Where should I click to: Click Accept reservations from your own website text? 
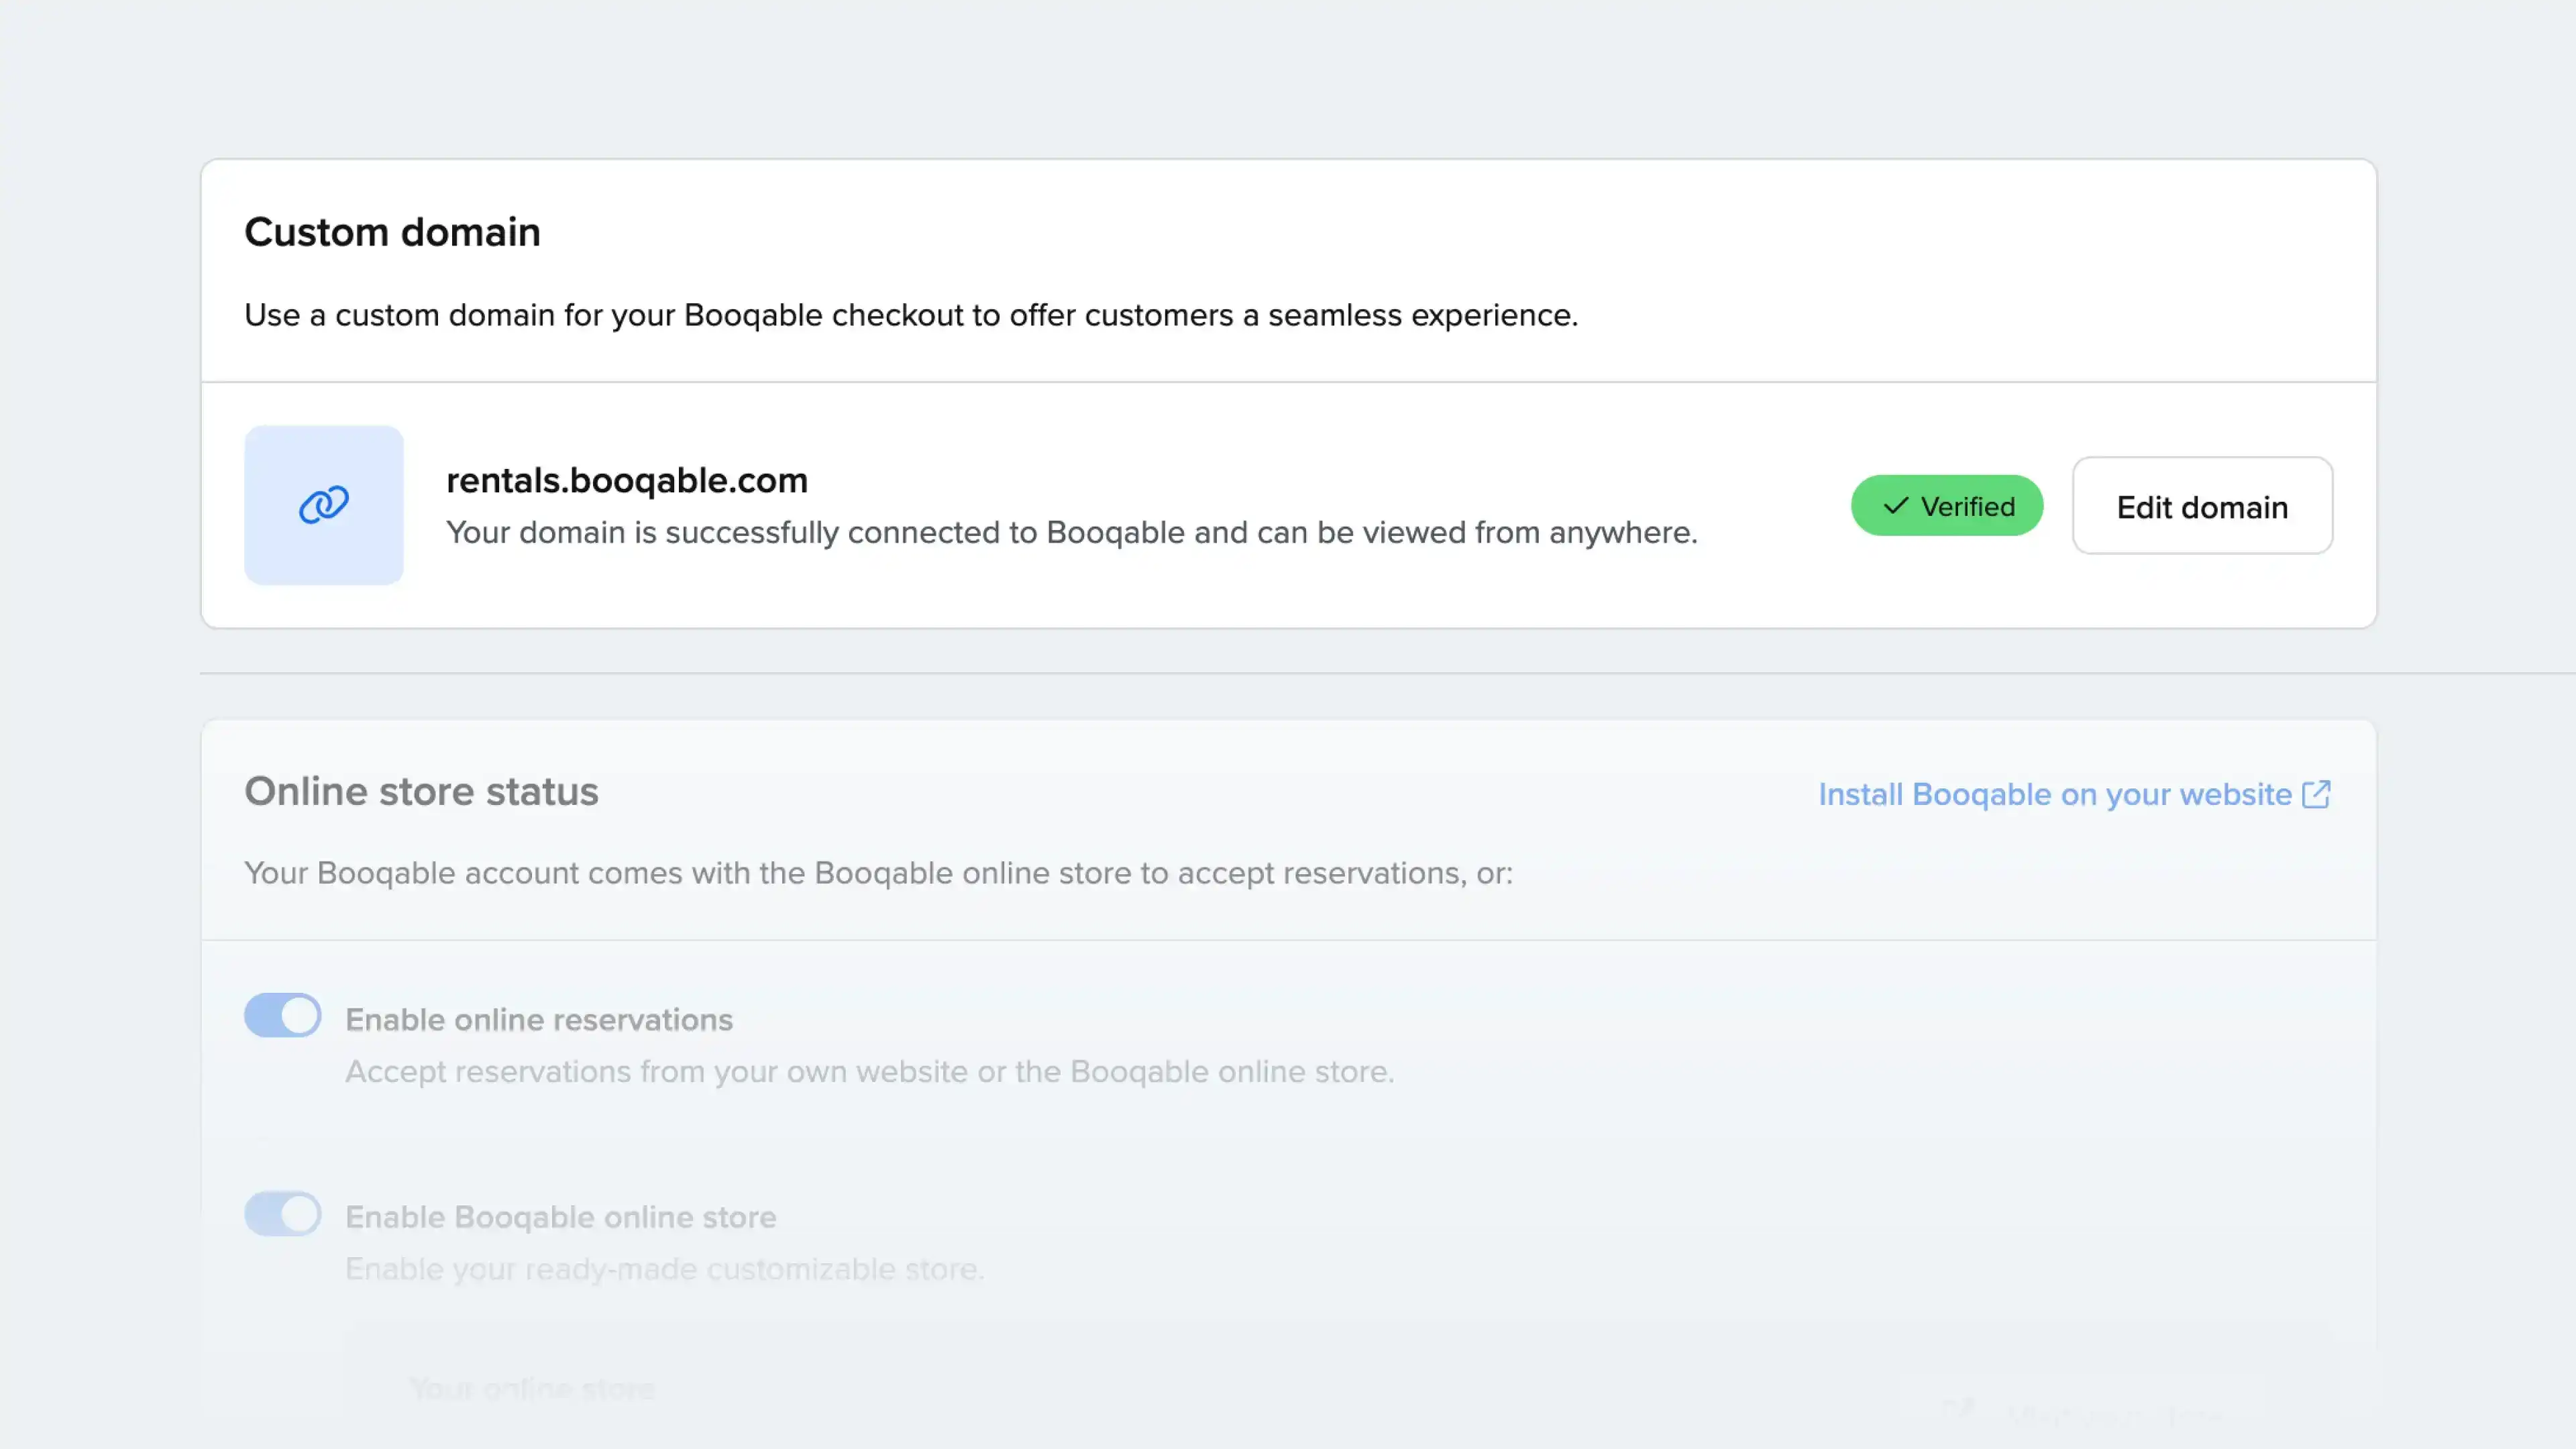(869, 1071)
